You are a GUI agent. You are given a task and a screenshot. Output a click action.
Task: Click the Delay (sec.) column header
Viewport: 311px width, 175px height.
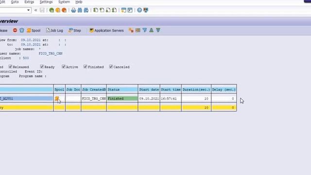(x=224, y=89)
